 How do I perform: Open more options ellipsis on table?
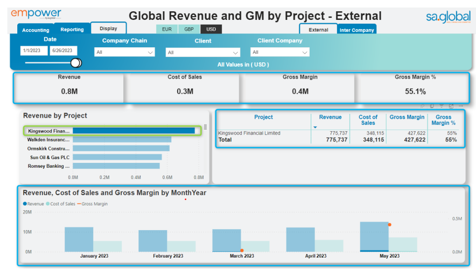pos(461,106)
